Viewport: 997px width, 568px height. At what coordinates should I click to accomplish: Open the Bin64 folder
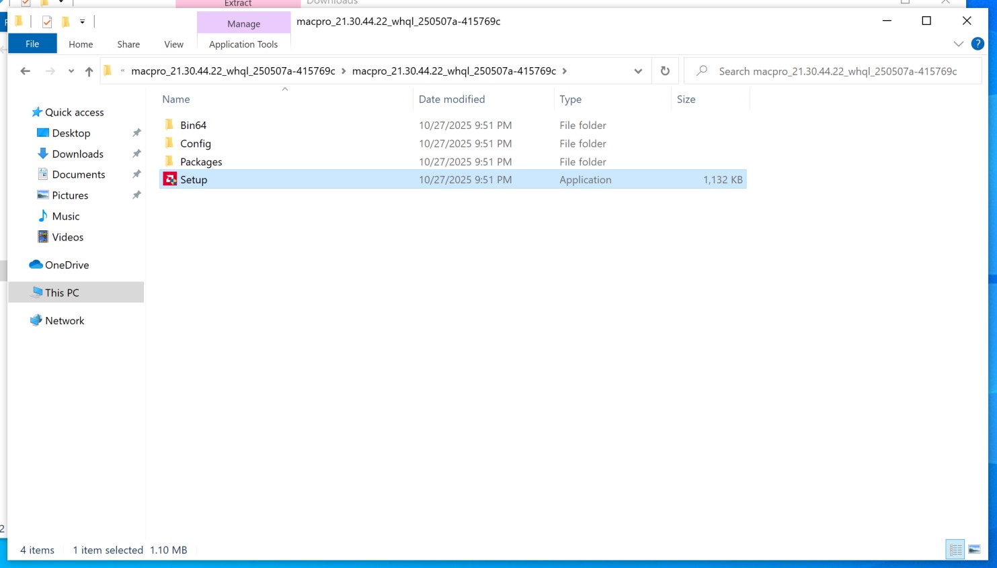193,125
